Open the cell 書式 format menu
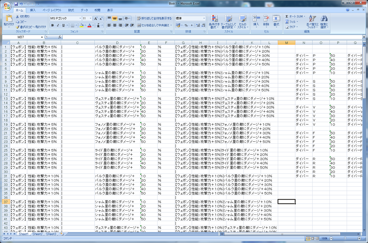The height and width of the screenshot is (243, 368). click(x=276, y=21)
